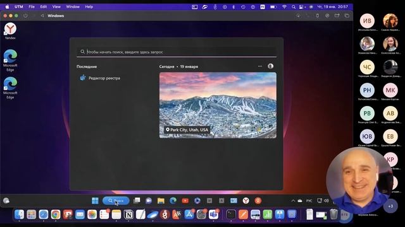Show the +3 more participants
This screenshot has height=227, width=405.
coord(390,206)
